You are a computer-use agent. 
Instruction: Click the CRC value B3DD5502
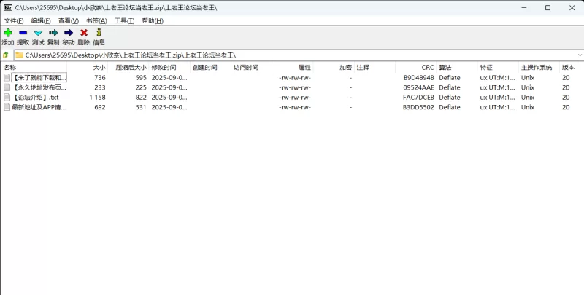point(418,107)
